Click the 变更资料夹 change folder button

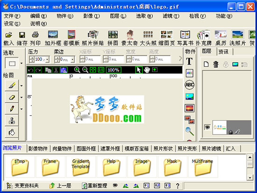point(23,186)
